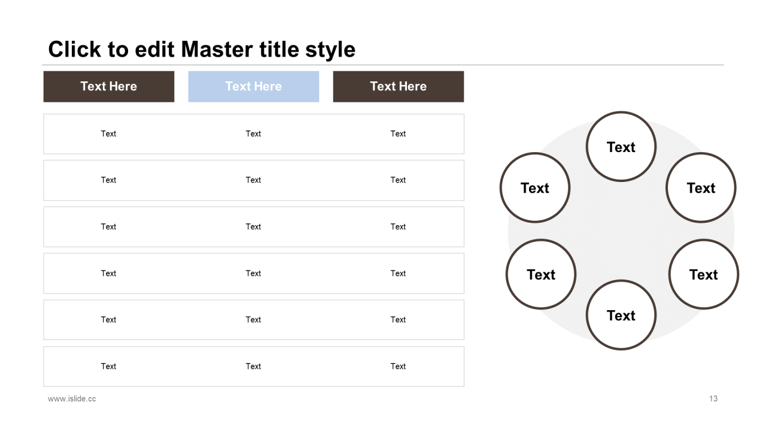Click the right dark brown 'Text Here' header box
This screenshot has height=431, width=766.
tap(399, 87)
